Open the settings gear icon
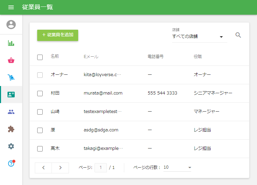257x185 pixels. point(11,146)
